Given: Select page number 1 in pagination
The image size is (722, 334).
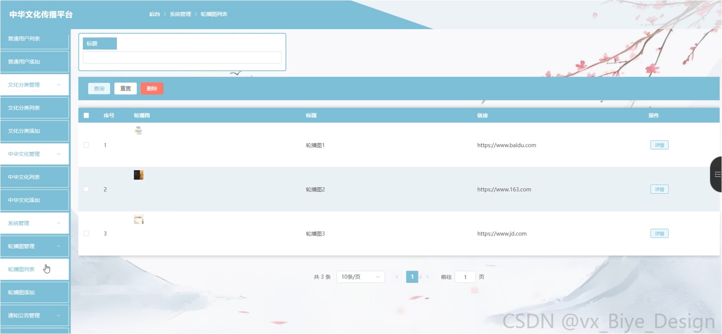Looking at the screenshot, I should (412, 277).
